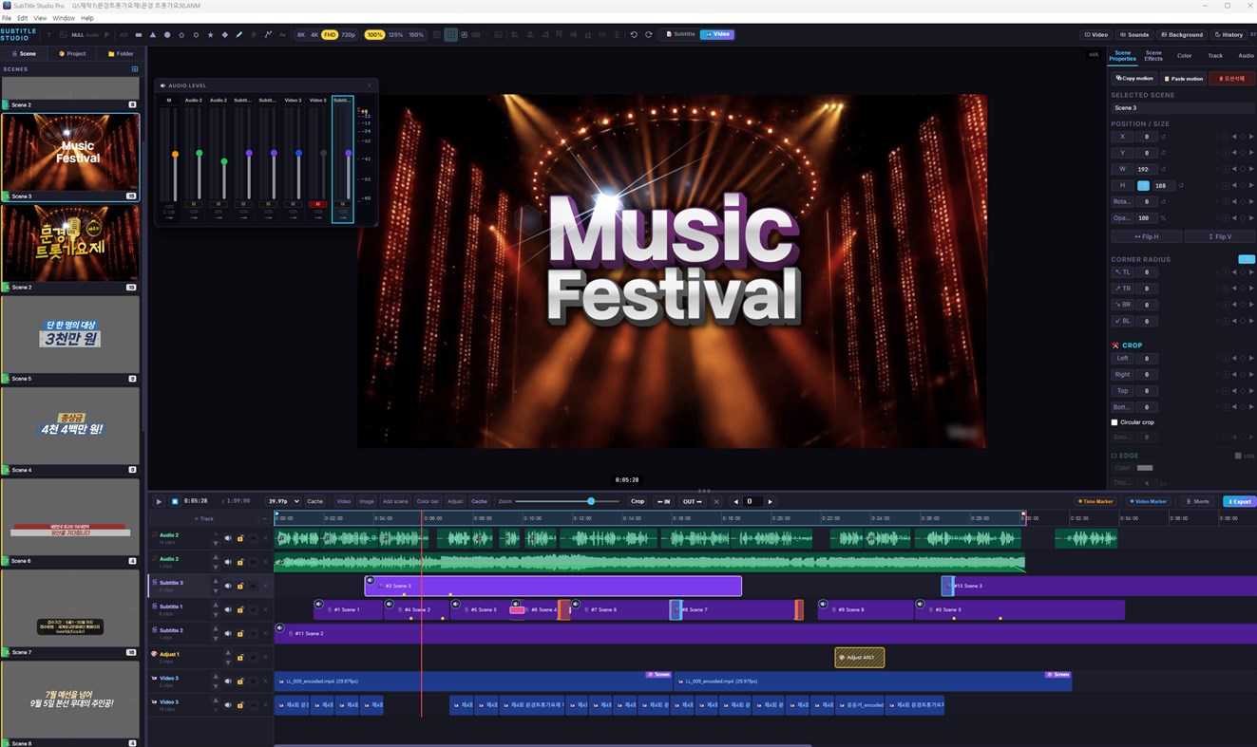1257x747 pixels.
Task: Switch to the Scene Effects tab
Action: point(1153,56)
